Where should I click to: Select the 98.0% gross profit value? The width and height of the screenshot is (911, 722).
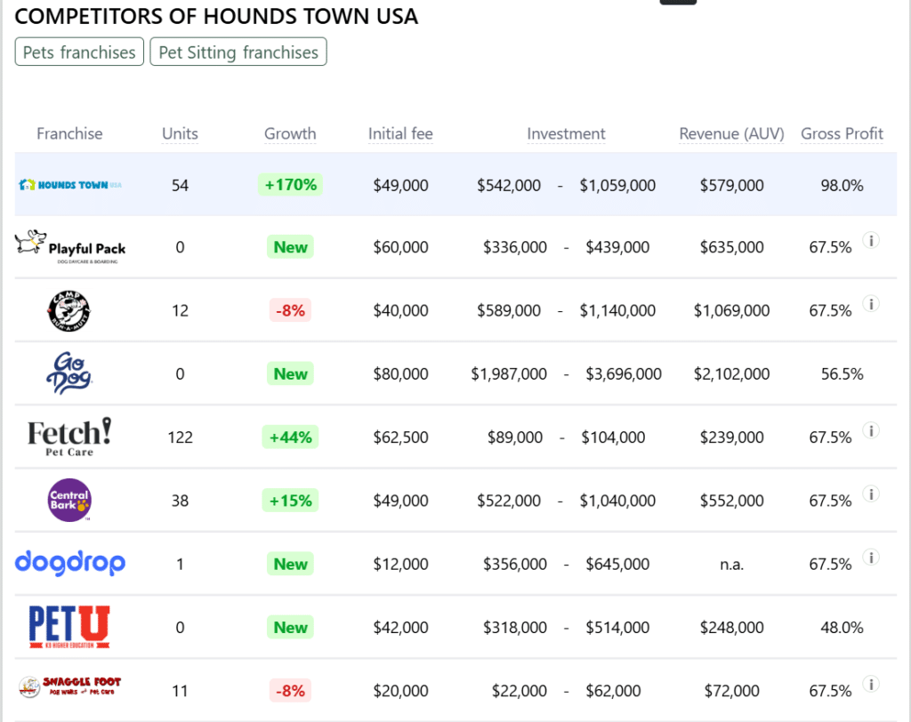pos(842,185)
